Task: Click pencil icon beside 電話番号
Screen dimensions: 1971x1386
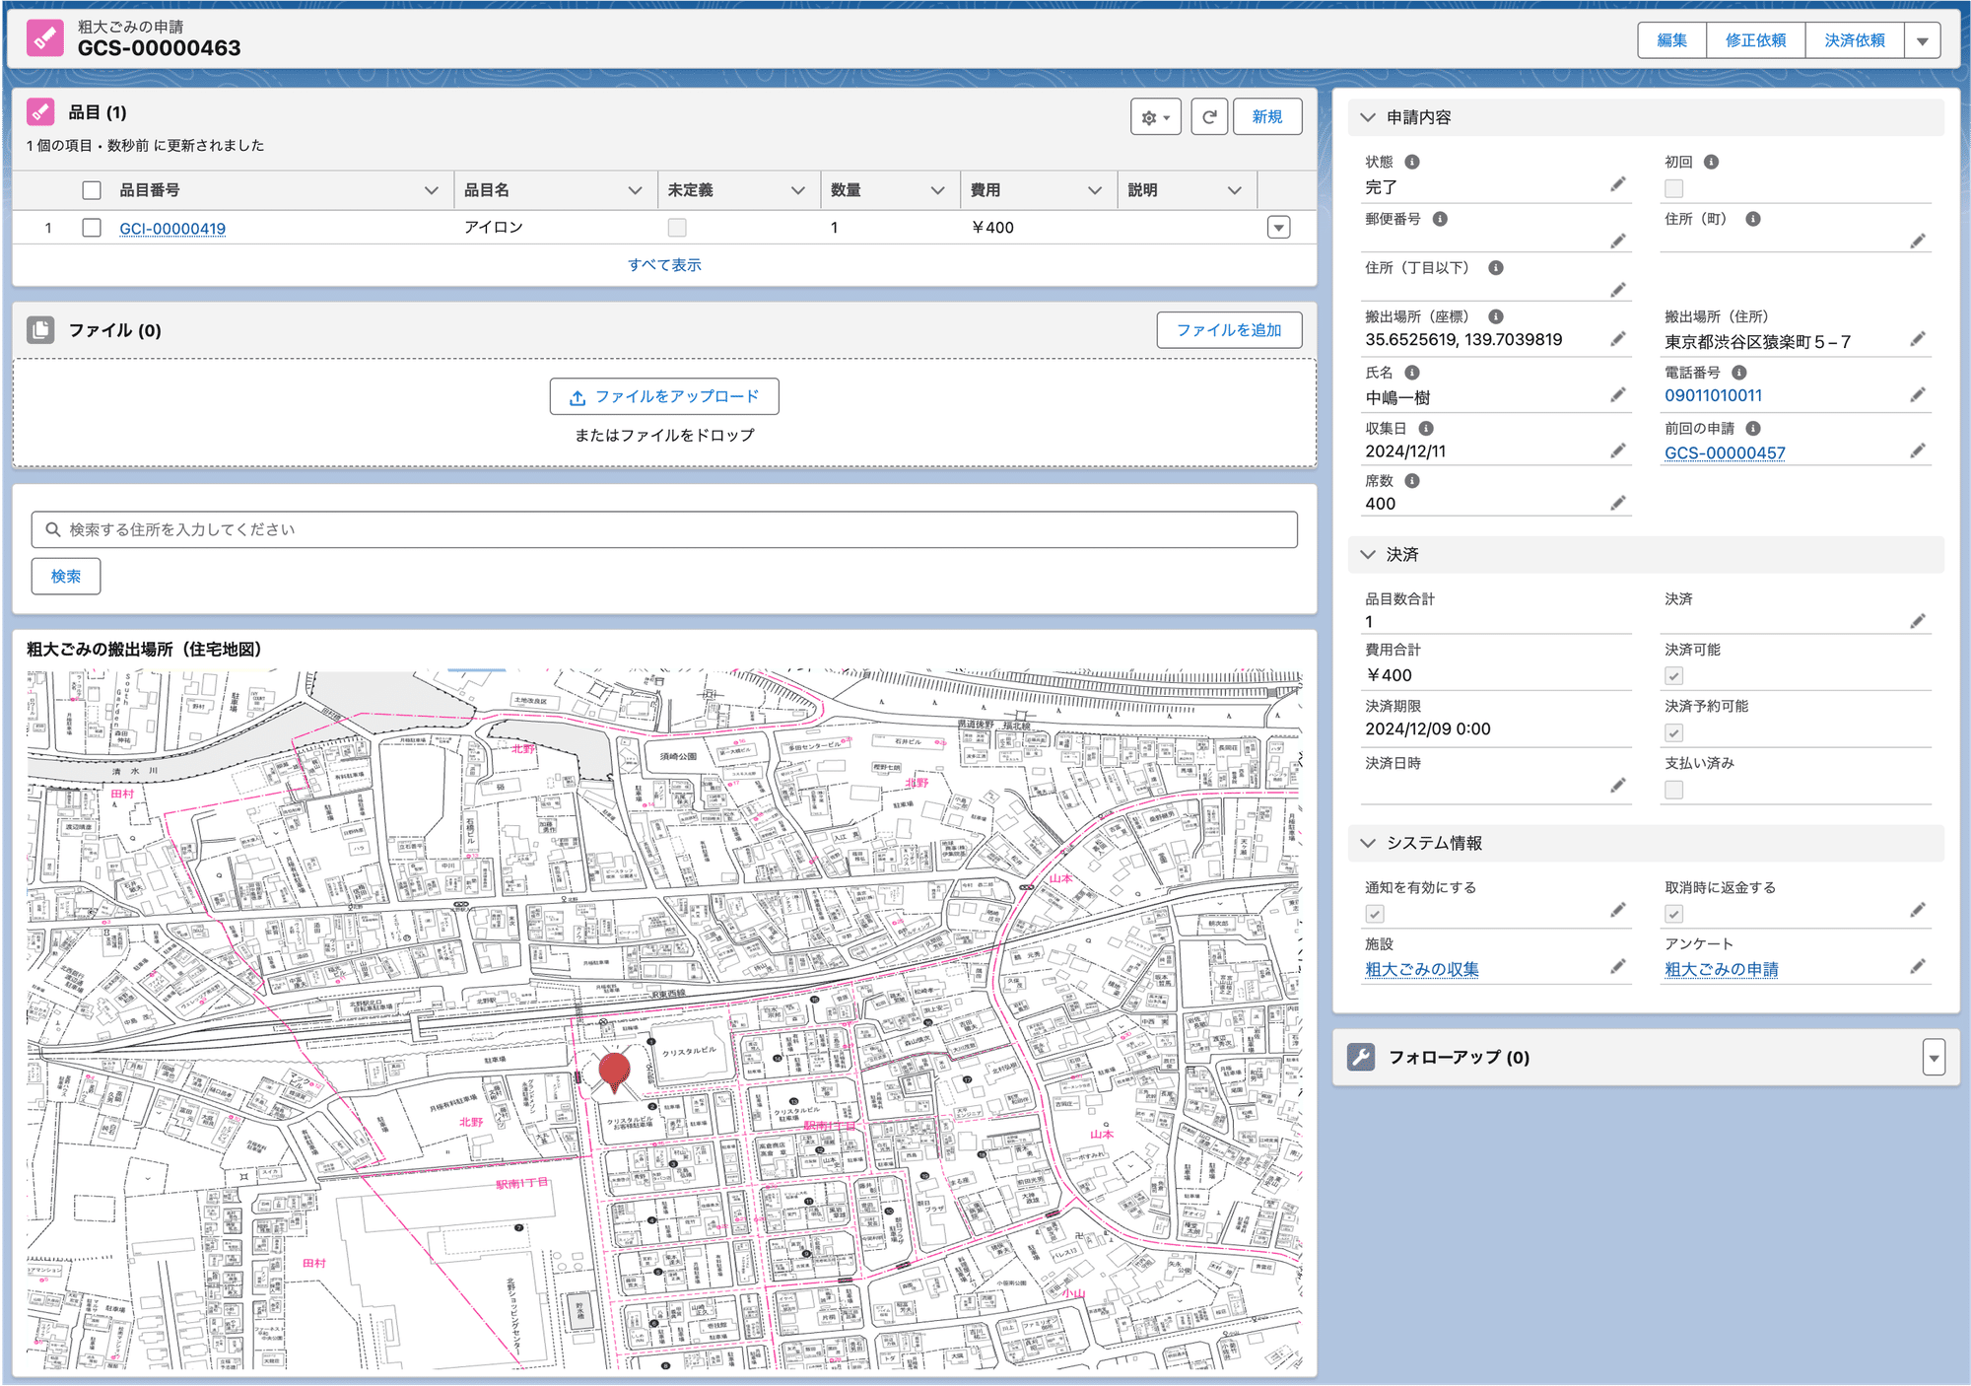Action: 1917,395
